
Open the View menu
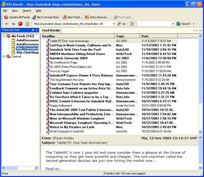(15, 11)
